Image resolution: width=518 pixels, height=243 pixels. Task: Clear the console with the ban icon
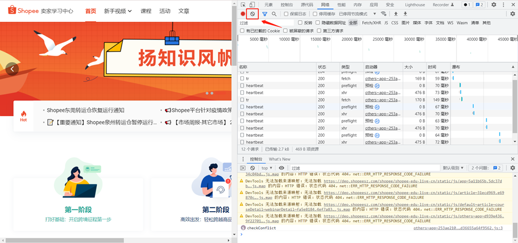[252, 168]
